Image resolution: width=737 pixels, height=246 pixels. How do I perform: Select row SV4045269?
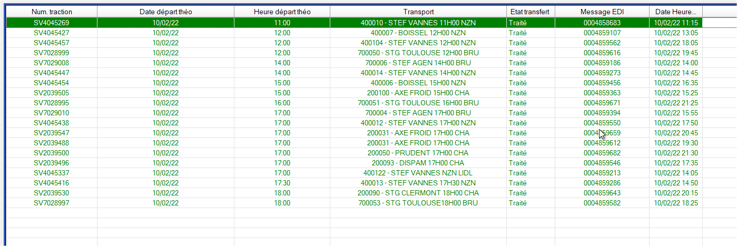(354, 23)
